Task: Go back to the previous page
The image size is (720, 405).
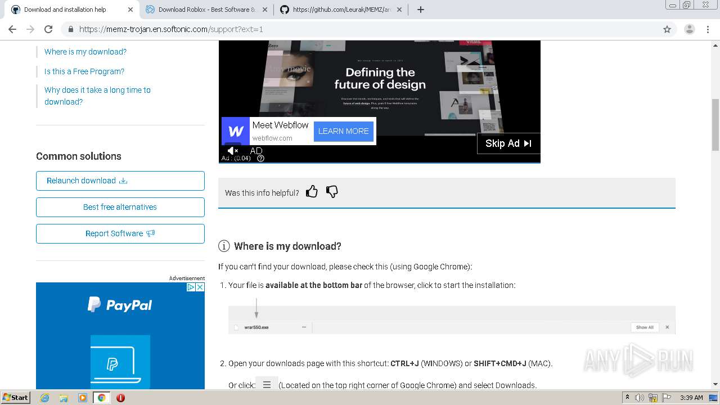Action: coord(12,29)
